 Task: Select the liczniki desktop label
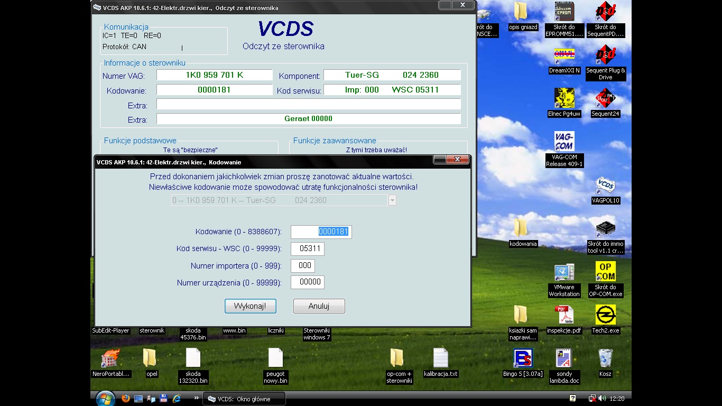pyautogui.click(x=276, y=330)
